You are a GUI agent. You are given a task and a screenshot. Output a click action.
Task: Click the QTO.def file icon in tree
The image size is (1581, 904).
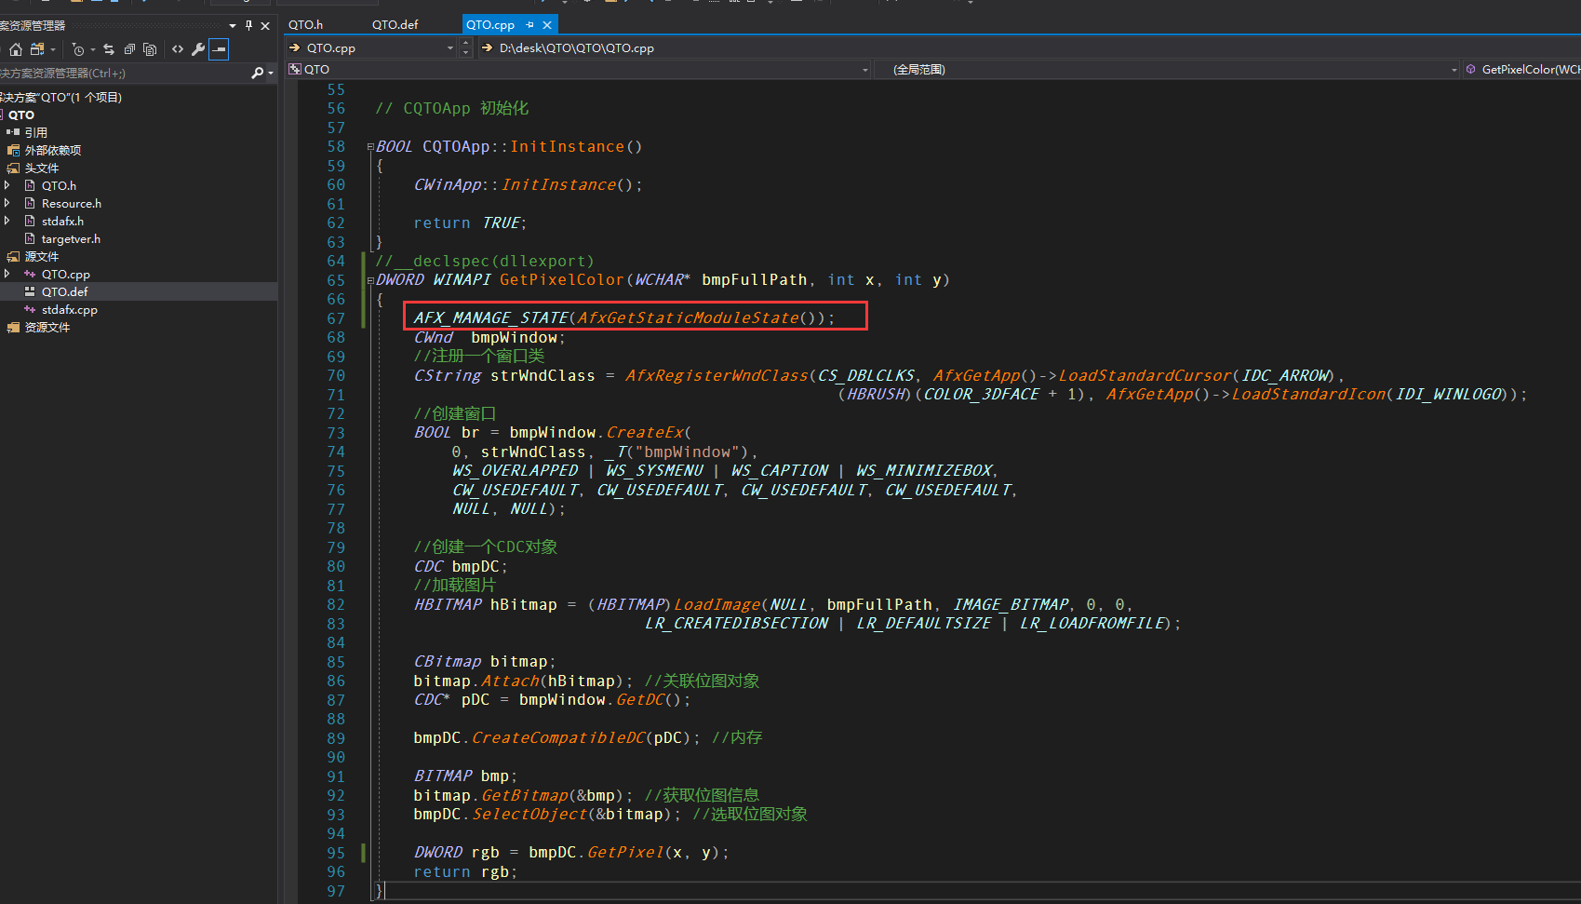30,291
